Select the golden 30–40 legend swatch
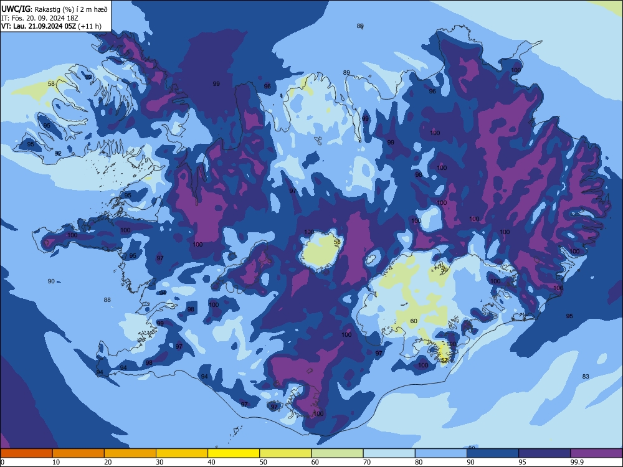Viewport: 623px width, 467px height. (x=182, y=453)
